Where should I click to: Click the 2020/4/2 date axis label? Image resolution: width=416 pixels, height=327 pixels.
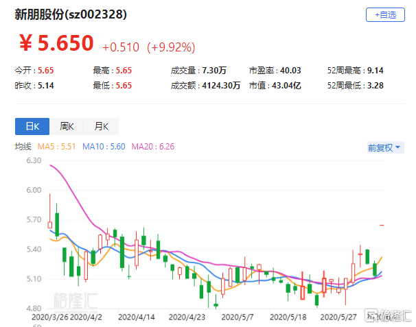[x=86, y=317]
